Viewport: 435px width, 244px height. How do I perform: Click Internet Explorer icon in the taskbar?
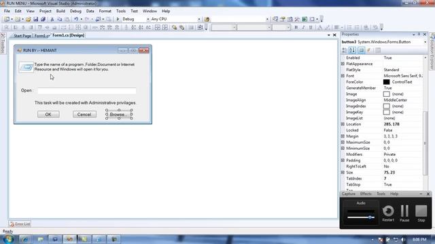25,239
